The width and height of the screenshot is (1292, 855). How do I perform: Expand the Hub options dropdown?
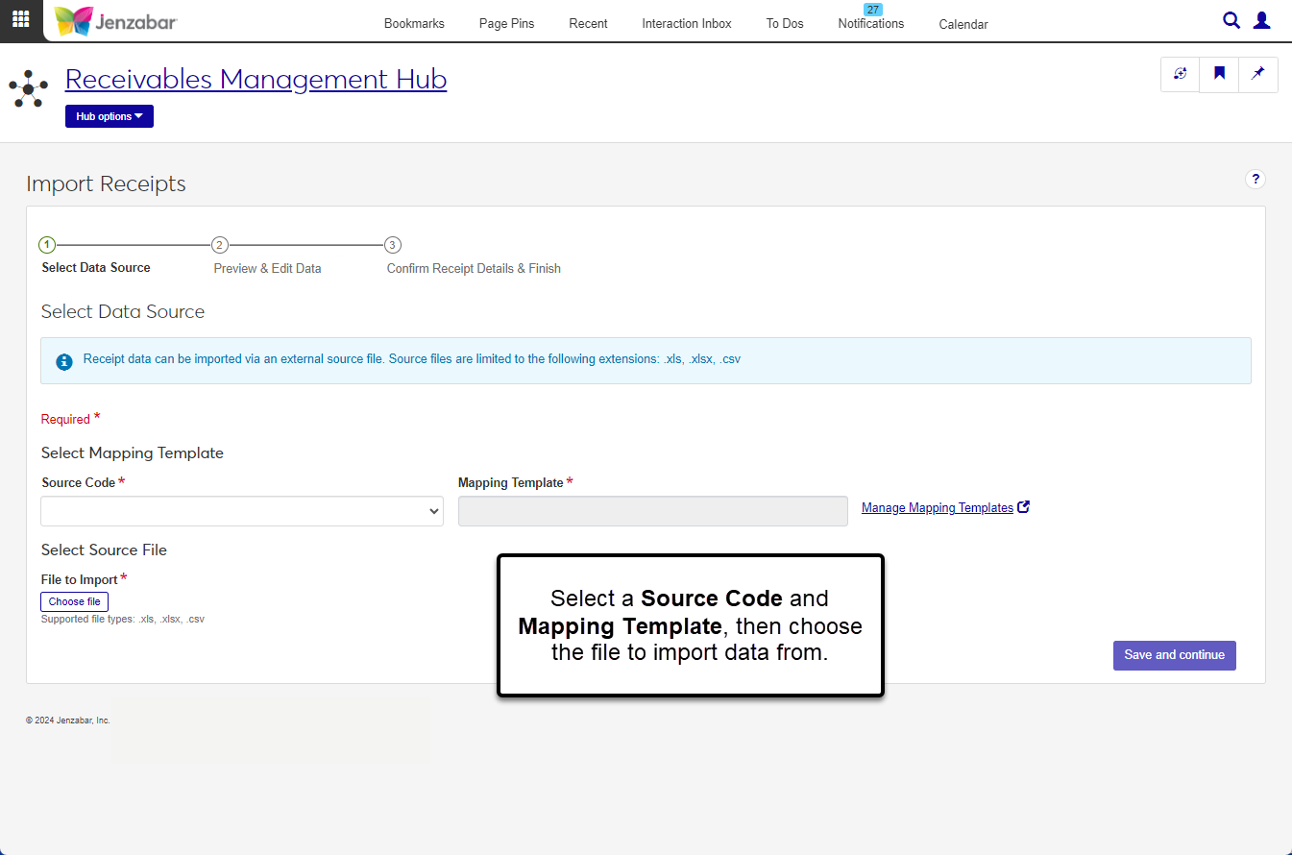click(x=110, y=116)
